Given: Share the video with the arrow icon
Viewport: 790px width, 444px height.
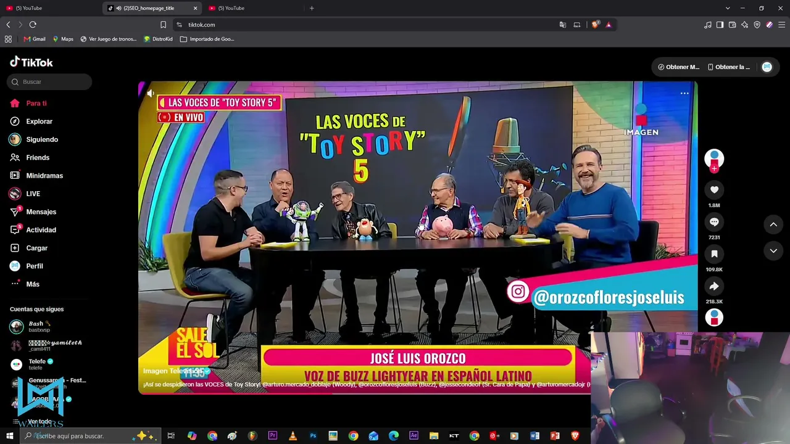Looking at the screenshot, I should (x=714, y=286).
